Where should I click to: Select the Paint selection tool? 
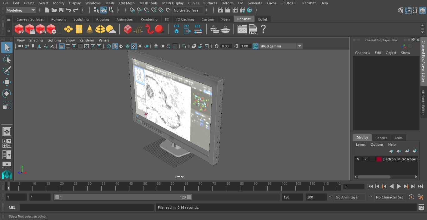(x=7, y=71)
